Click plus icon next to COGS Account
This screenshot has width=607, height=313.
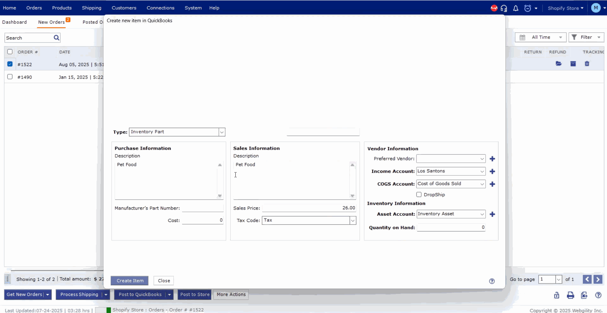pos(492,184)
